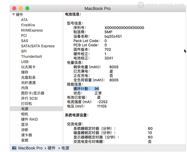Select 并行 SCSI entry
Screen dimensions: 187x152
(x=29, y=98)
